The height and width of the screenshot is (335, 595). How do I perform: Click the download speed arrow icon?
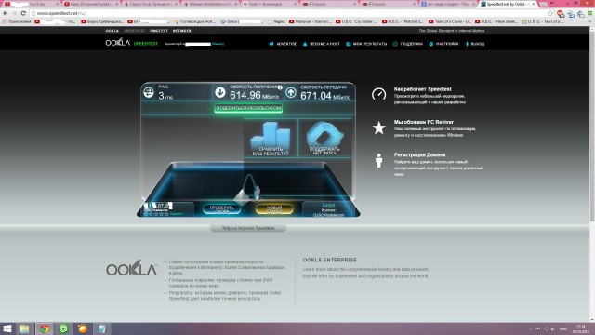(220, 92)
